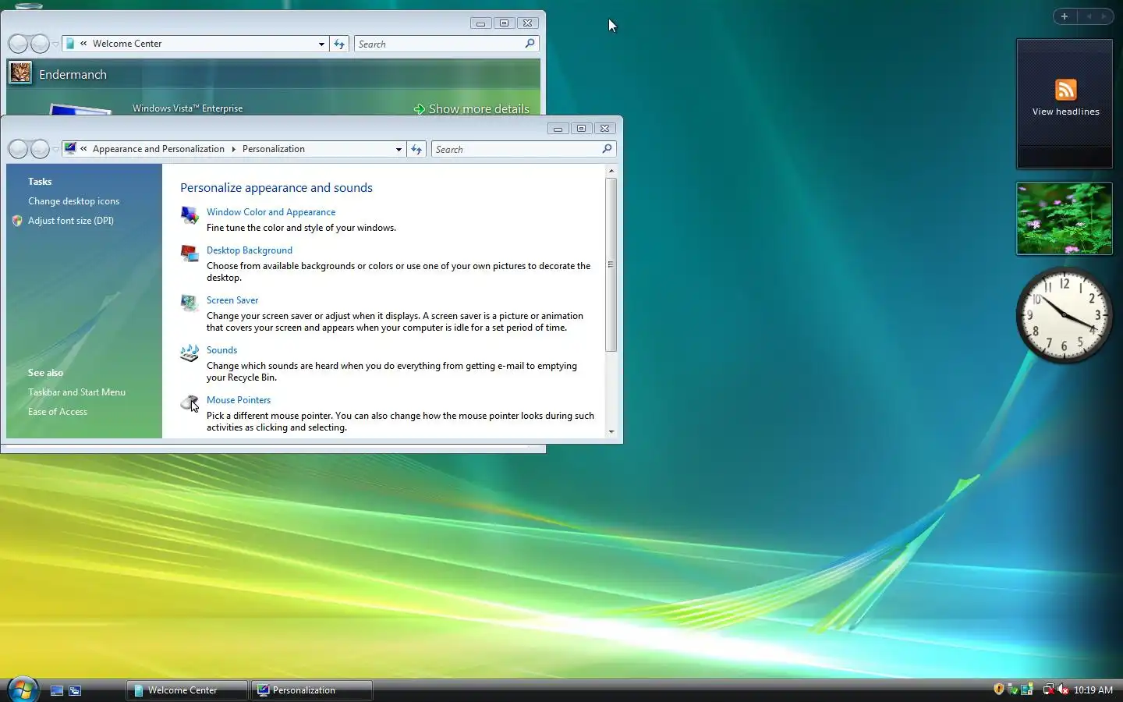The height and width of the screenshot is (702, 1123).
Task: Click the shield icon beside Adjust font size
Action: [17, 221]
